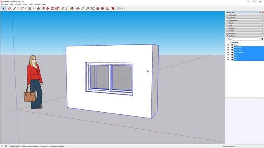
Task: Close the Default Tray panel
Action: coord(263,12)
